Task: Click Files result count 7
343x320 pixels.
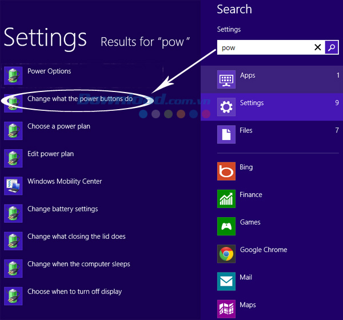Action: [337, 130]
